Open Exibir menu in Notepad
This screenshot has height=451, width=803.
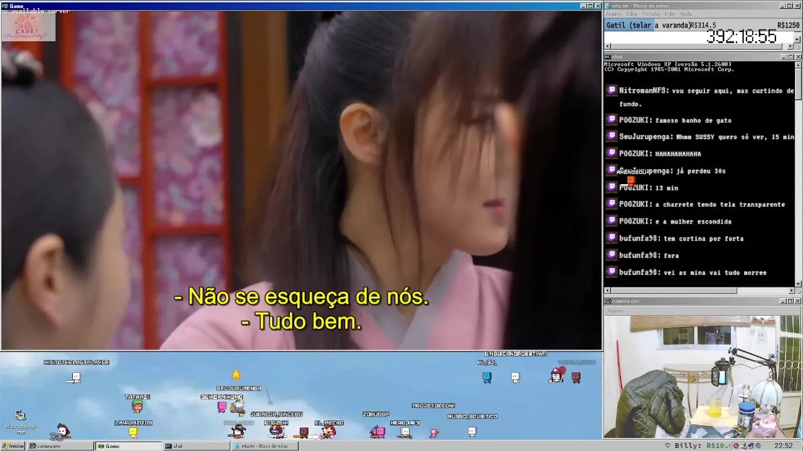669,14
